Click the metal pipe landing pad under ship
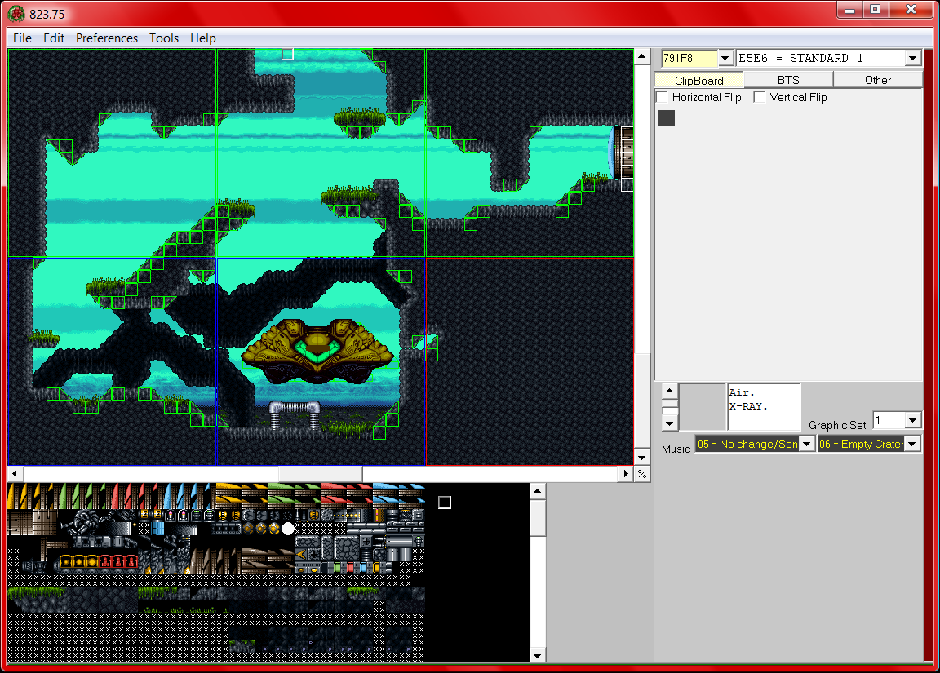Viewport: 940px width, 673px height. click(x=294, y=412)
